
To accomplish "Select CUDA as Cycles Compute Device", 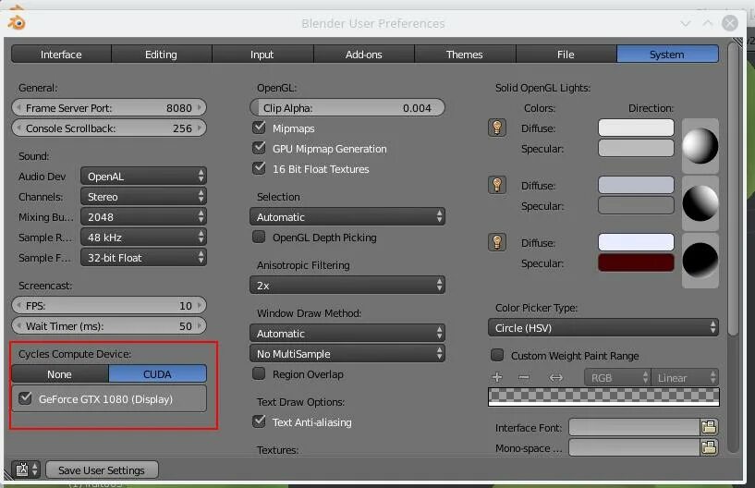I will pos(158,374).
